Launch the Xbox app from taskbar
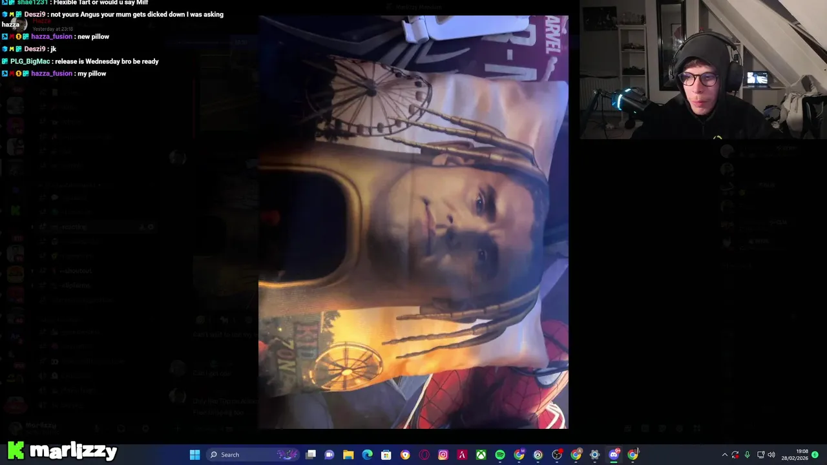 click(x=481, y=455)
